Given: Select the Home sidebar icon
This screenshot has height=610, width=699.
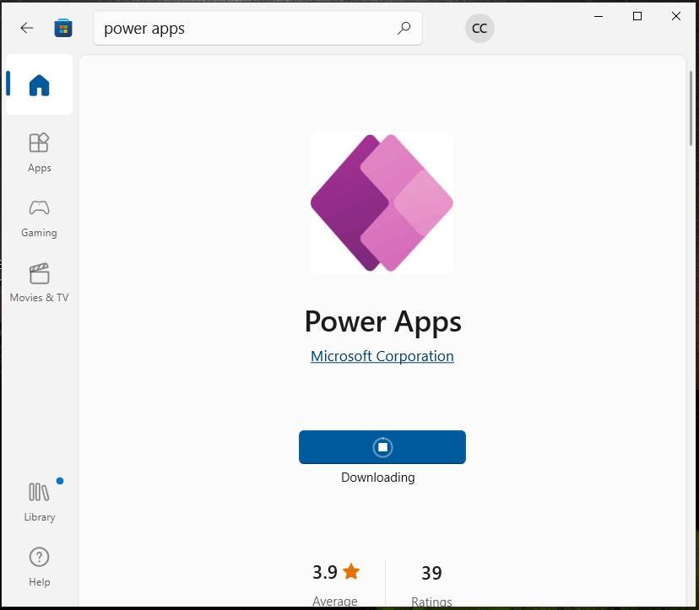Looking at the screenshot, I should 39,84.
